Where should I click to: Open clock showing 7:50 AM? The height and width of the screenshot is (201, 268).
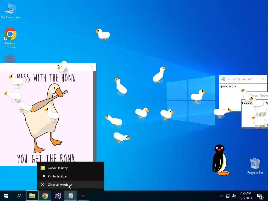click(x=245, y=196)
